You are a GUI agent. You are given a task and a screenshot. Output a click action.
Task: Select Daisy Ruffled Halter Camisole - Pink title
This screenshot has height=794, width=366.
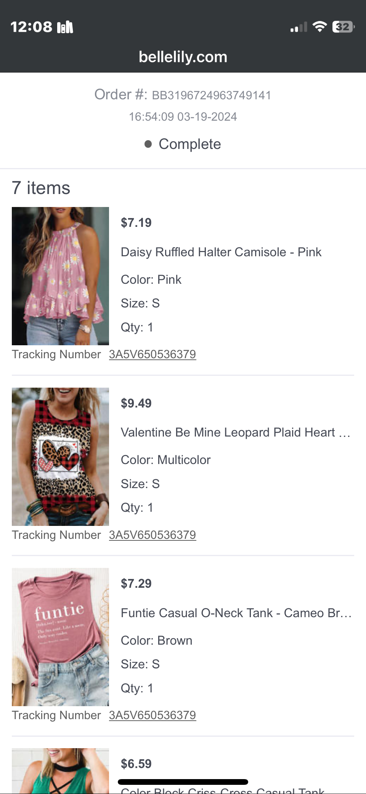click(221, 252)
